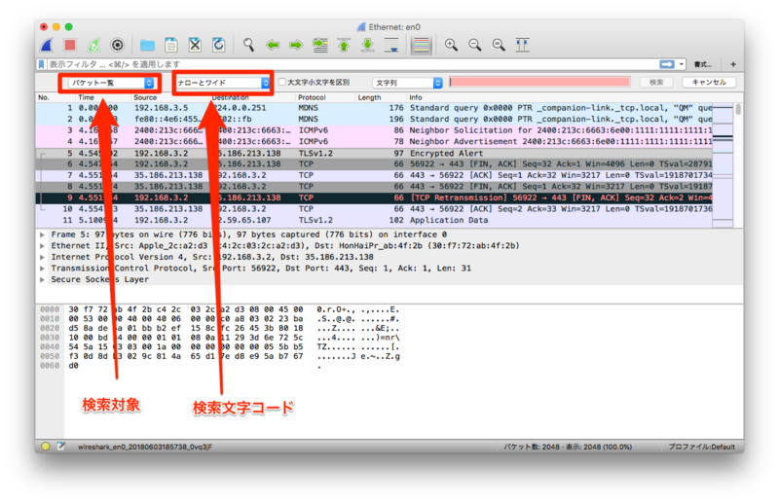Sort by the Source column header
Screen dimensions: 779x503
(x=145, y=97)
